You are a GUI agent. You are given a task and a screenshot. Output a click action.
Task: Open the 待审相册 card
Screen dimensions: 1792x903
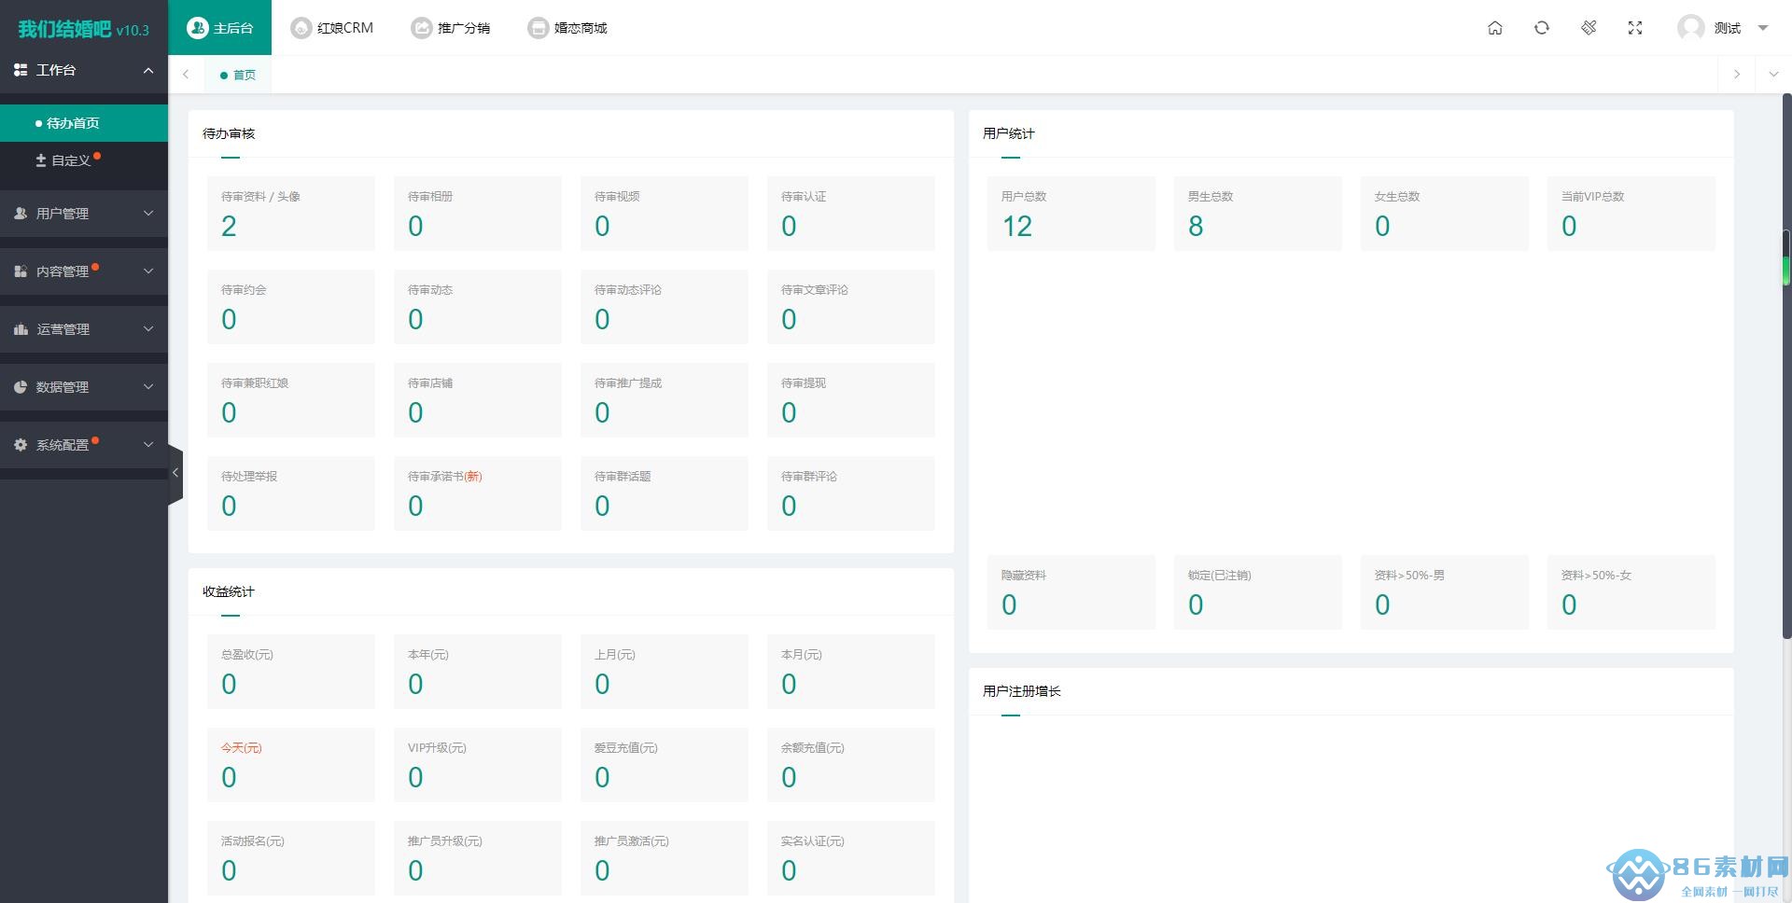478,214
